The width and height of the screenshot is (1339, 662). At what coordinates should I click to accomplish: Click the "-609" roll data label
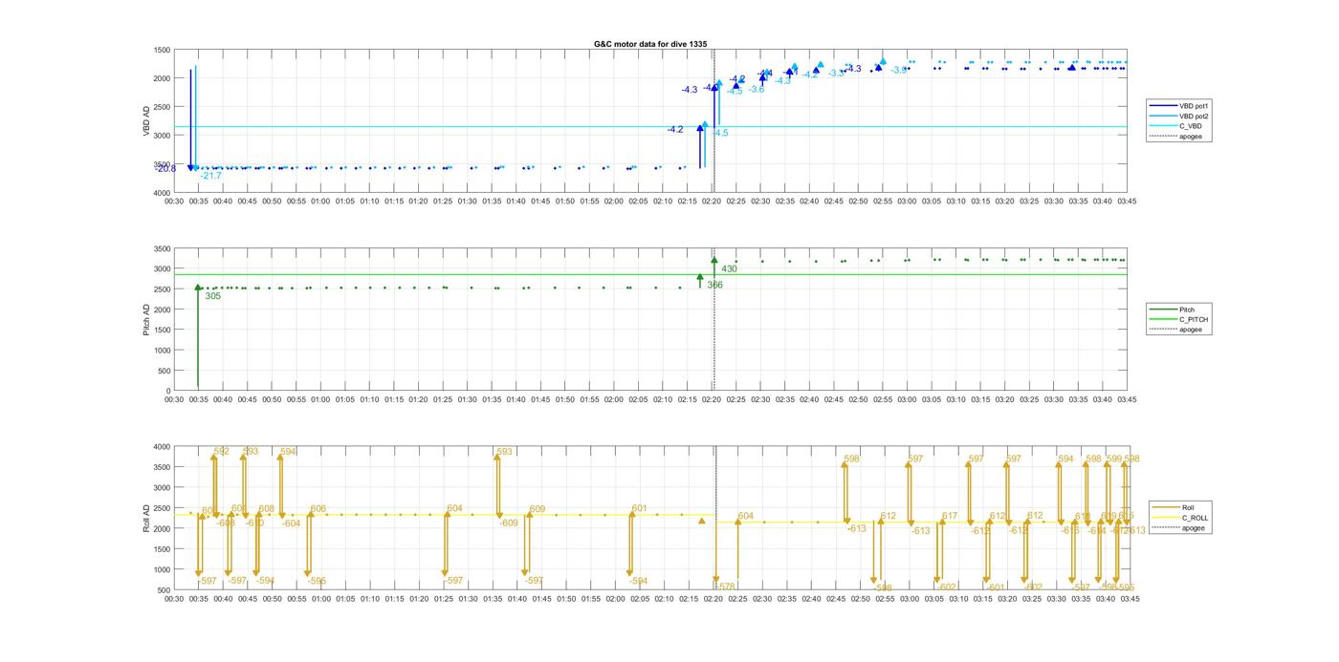click(509, 523)
